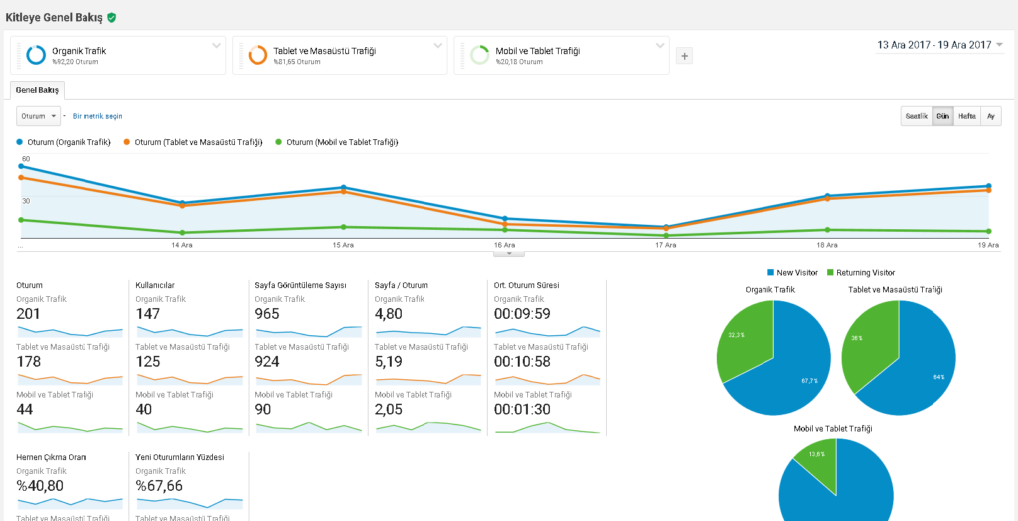Click the Bir metrik seçin link
The width and height of the screenshot is (1018, 521).
[97, 116]
